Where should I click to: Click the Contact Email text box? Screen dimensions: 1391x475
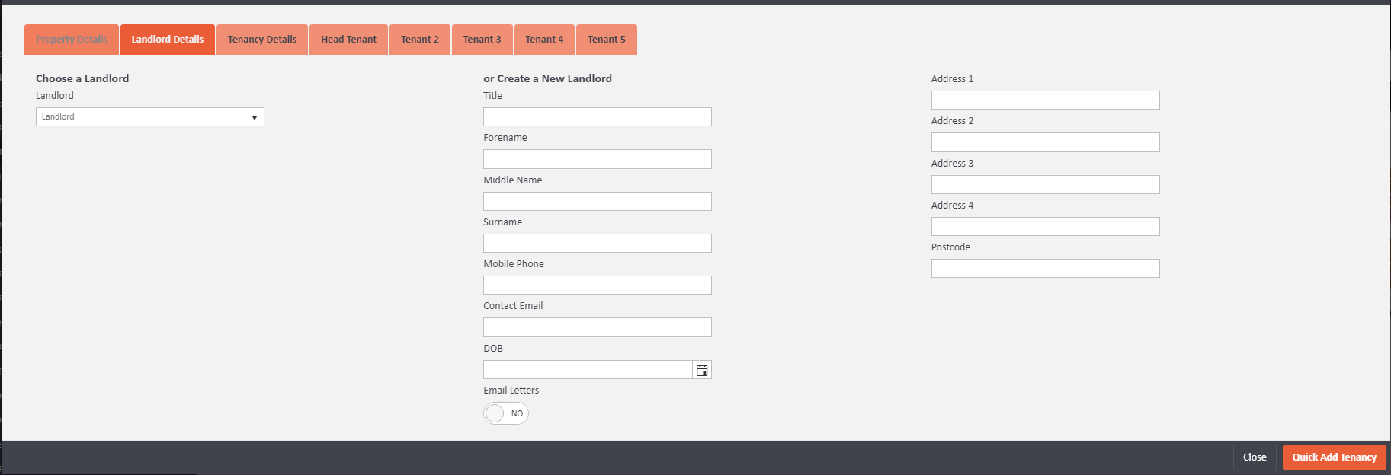coord(597,327)
